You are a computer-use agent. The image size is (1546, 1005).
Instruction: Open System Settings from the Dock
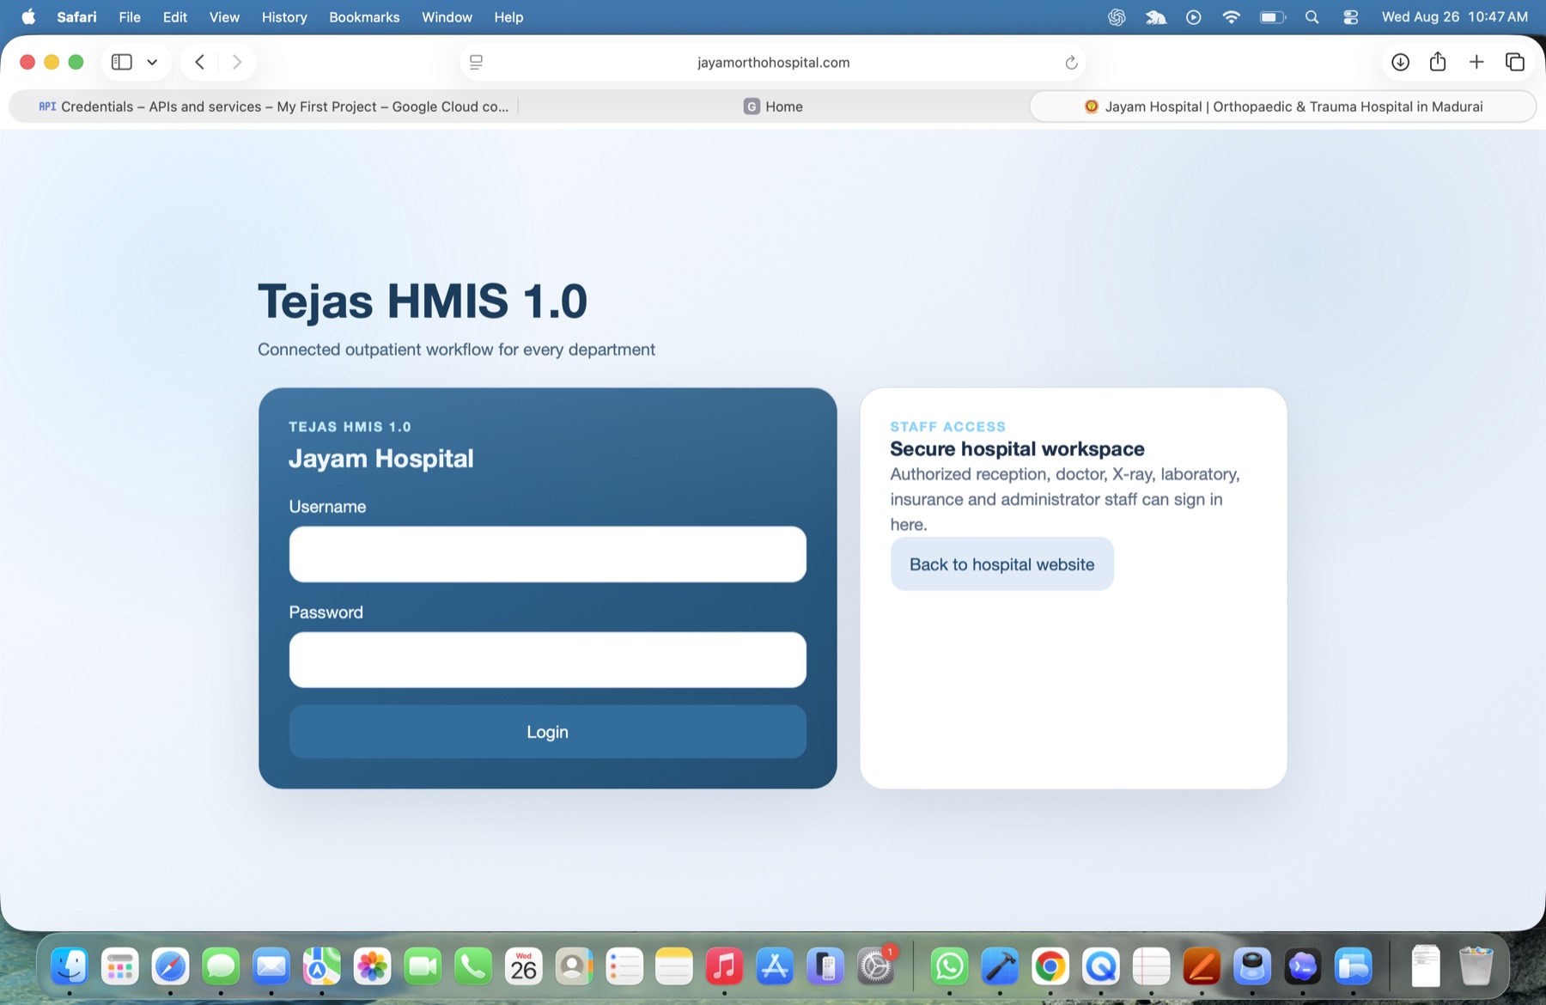876,966
